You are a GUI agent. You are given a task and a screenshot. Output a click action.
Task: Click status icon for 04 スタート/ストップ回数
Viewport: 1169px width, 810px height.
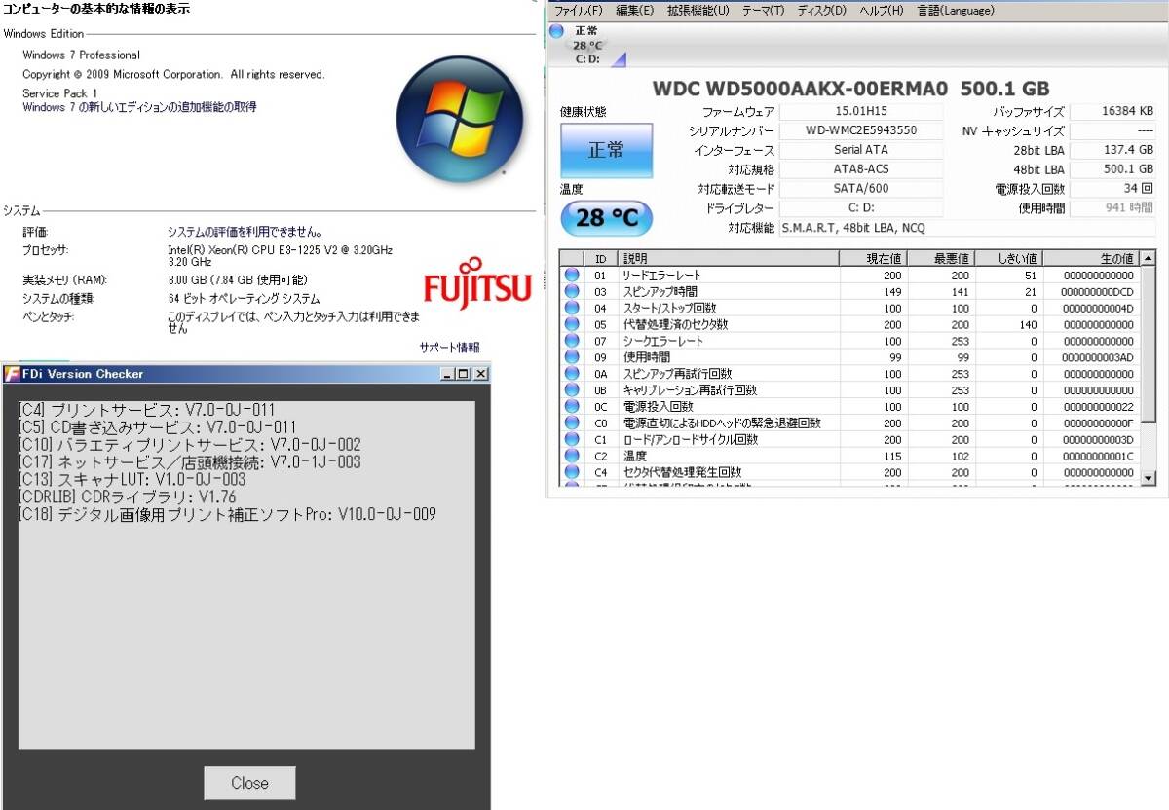click(x=572, y=309)
